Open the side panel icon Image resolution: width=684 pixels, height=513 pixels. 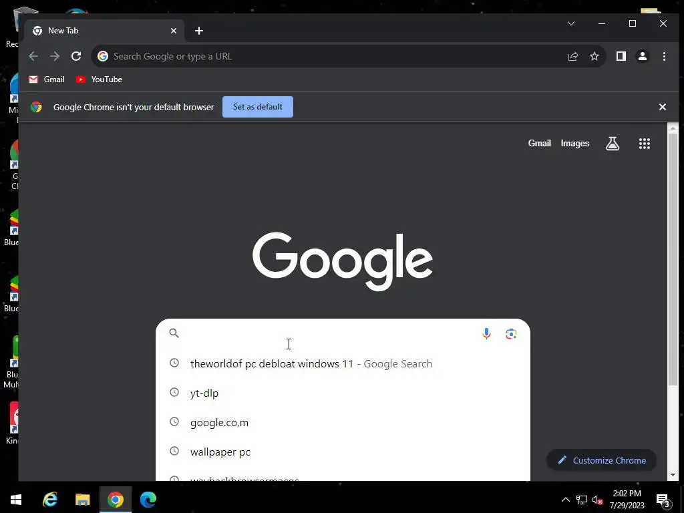click(x=621, y=56)
